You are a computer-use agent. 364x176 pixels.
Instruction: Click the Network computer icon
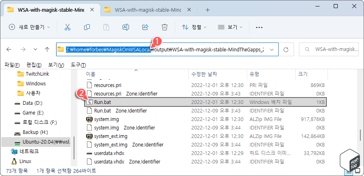[x=14, y=152]
